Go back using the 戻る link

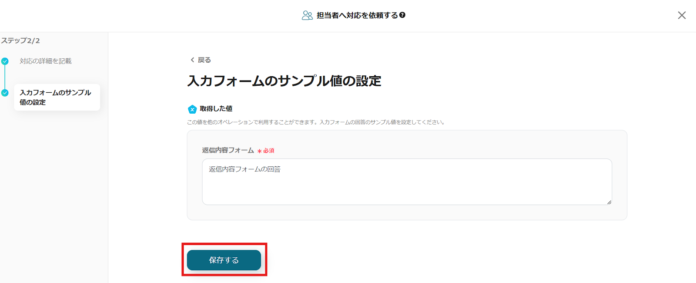coord(201,60)
